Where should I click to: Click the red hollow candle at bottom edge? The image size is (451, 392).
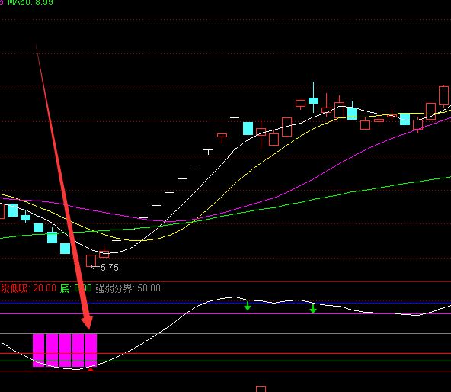click(261, 389)
